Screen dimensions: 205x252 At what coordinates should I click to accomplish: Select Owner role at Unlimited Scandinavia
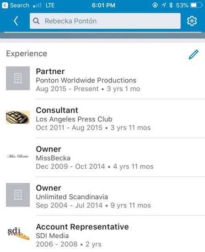pyautogui.click(x=102, y=197)
